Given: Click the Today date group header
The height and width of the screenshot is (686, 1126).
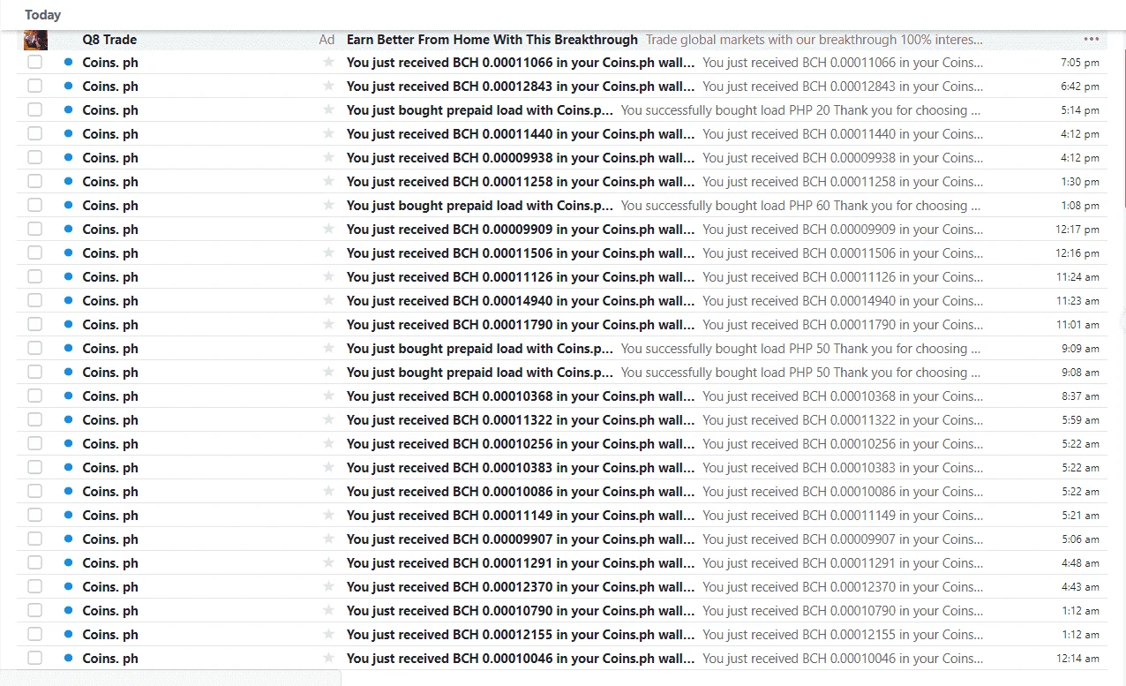Looking at the screenshot, I should pos(43,15).
